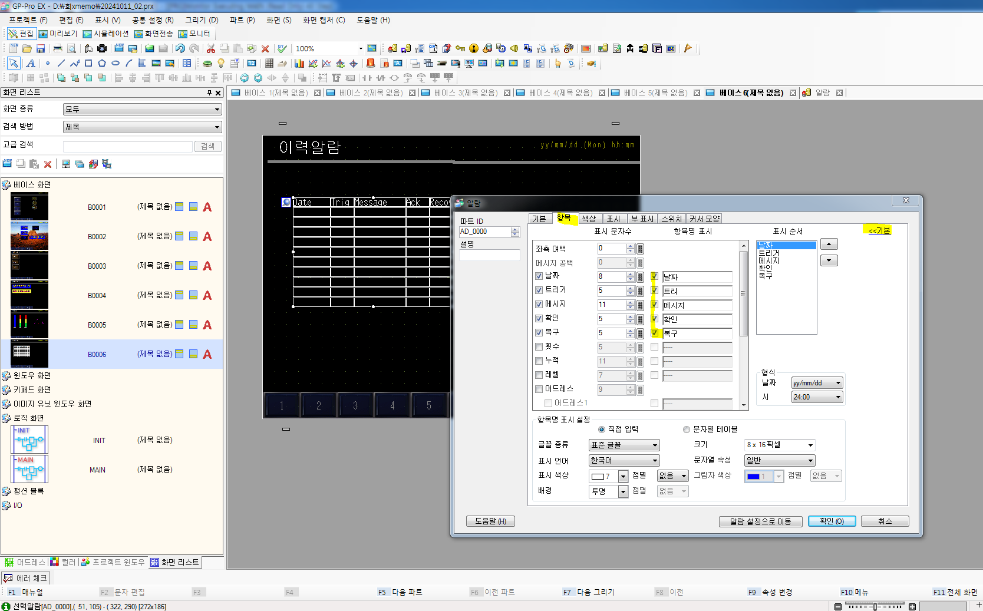Open the 문자열 속성 dropdown
The width and height of the screenshot is (983, 611).
coord(780,460)
